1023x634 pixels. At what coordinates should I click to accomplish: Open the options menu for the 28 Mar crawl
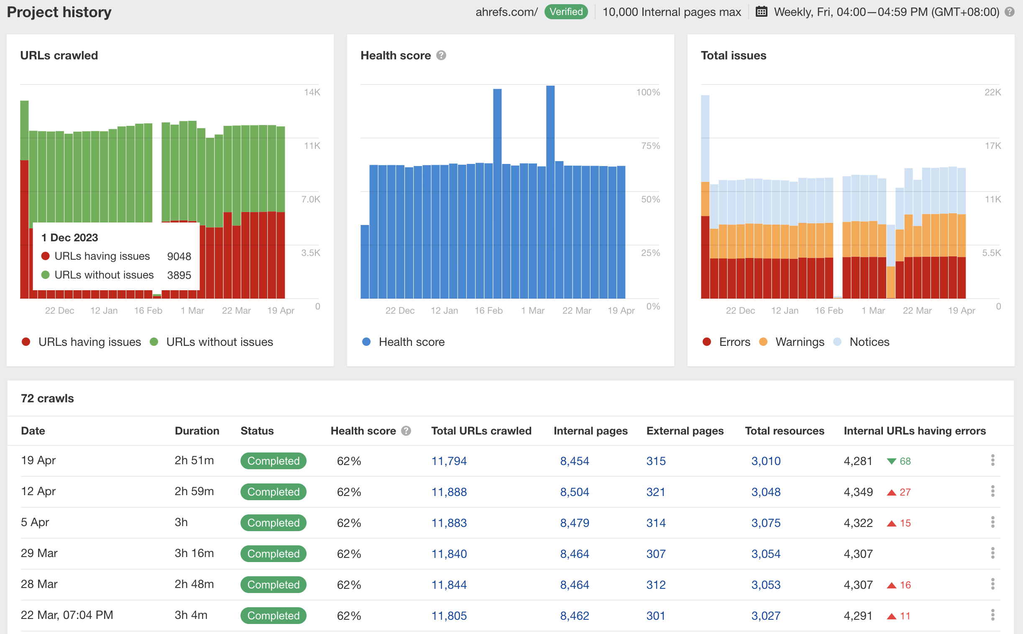tap(993, 584)
